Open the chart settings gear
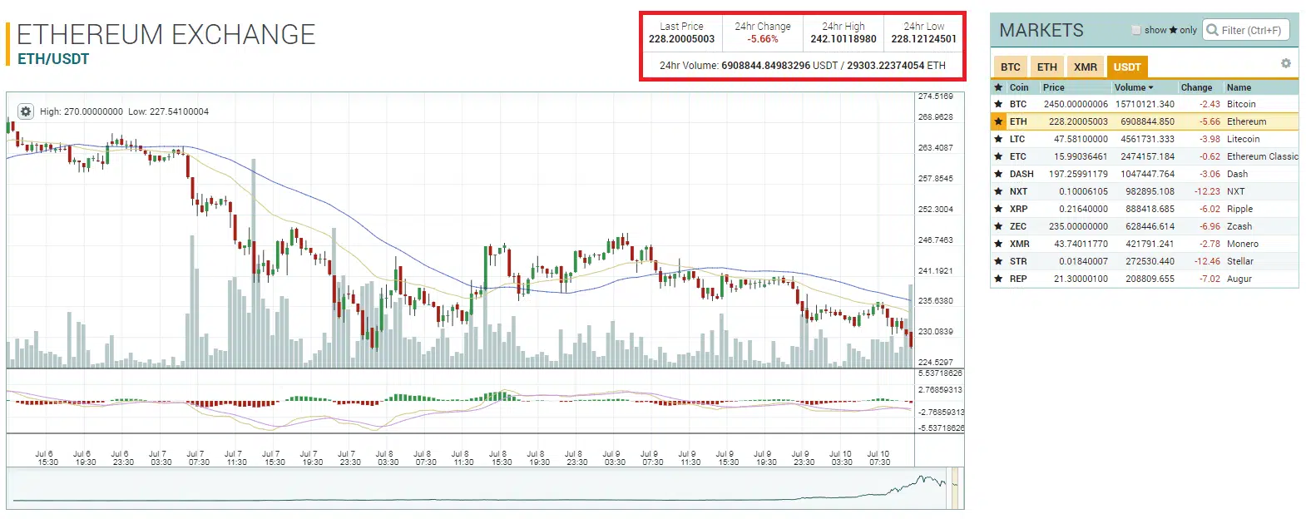 (26, 111)
